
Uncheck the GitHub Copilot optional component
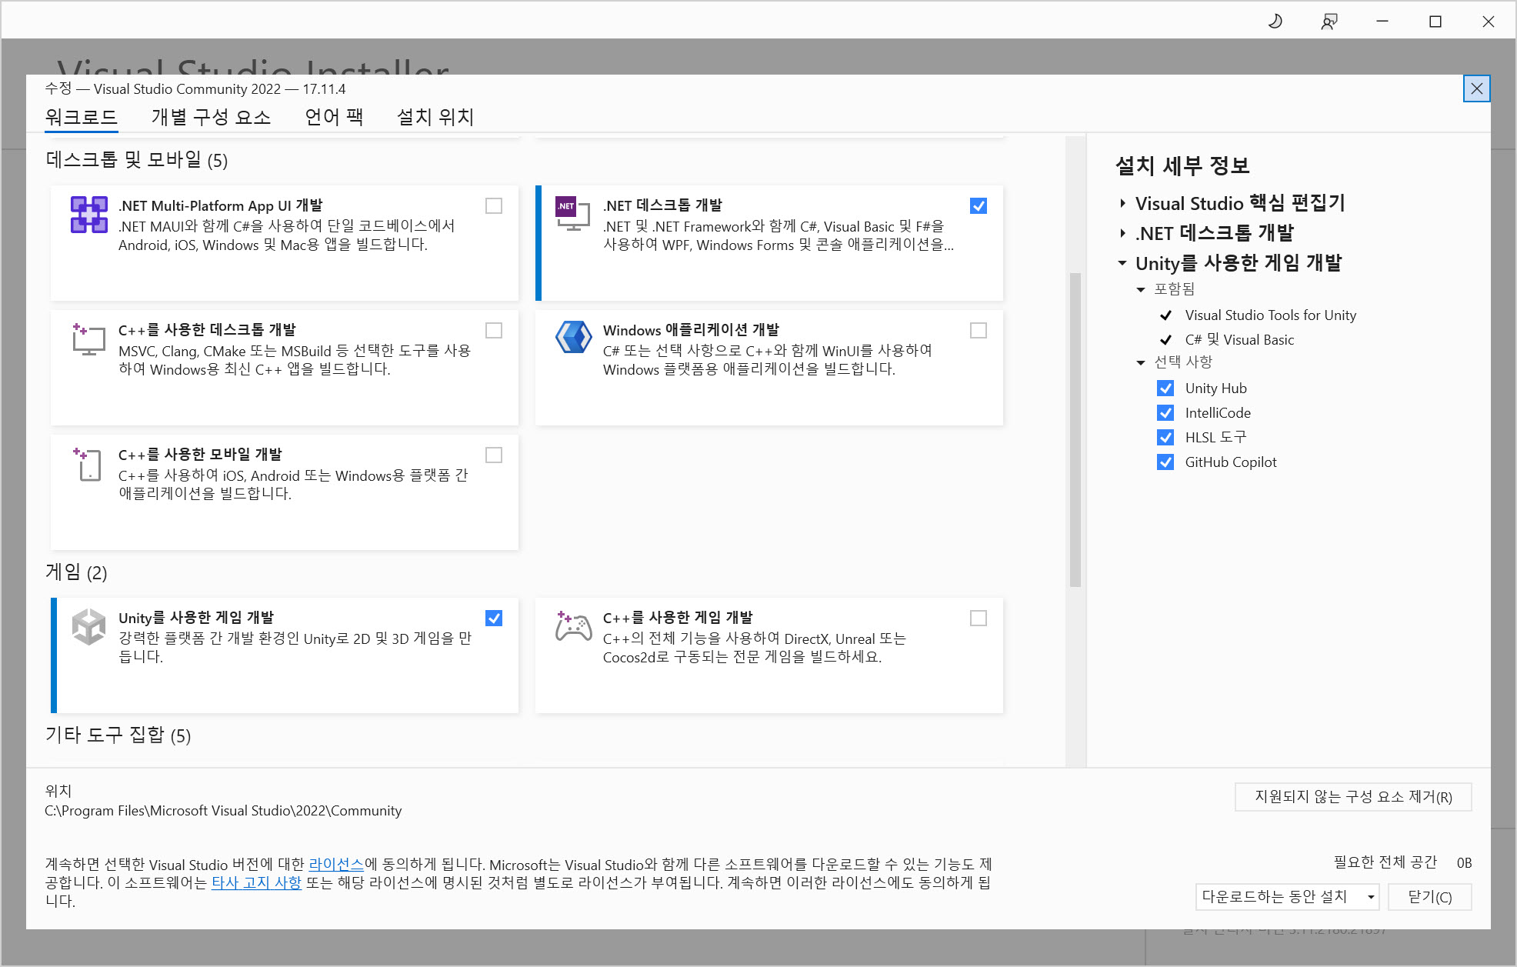point(1165,462)
